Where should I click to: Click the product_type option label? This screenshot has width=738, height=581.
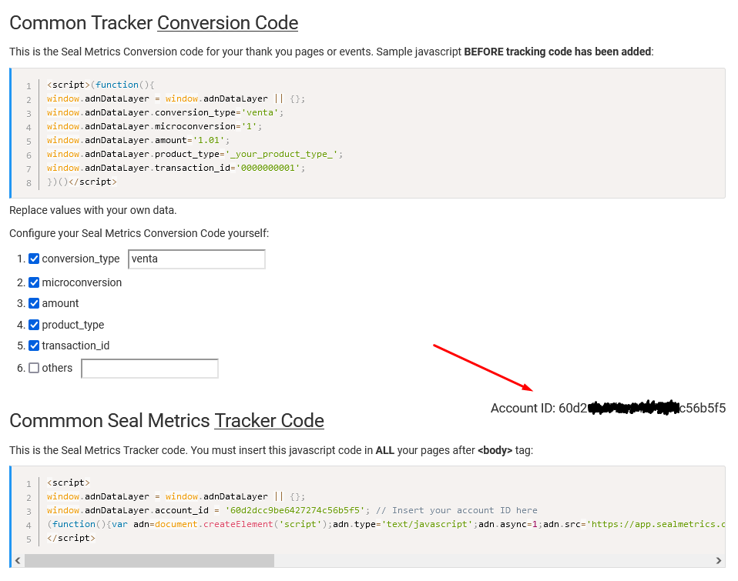click(x=73, y=325)
